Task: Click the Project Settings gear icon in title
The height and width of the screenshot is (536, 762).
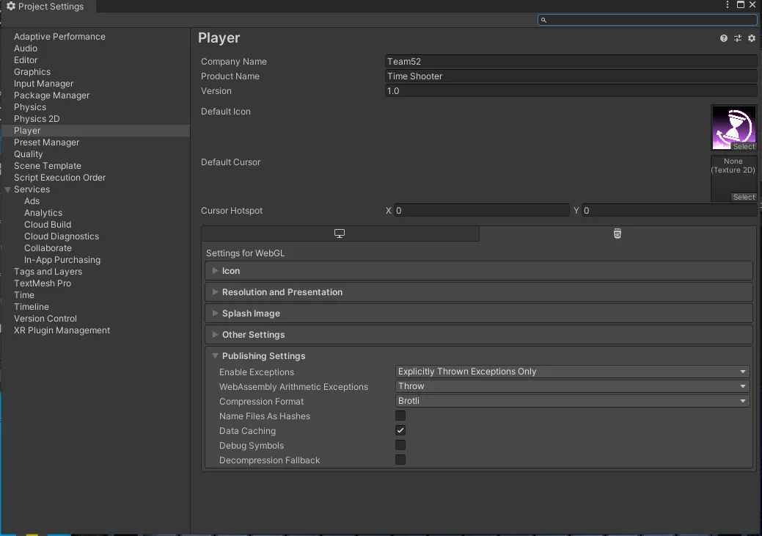Action: point(11,7)
